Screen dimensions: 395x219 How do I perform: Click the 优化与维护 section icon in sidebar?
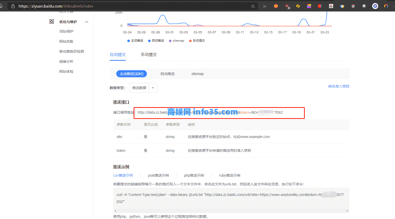coord(52,22)
